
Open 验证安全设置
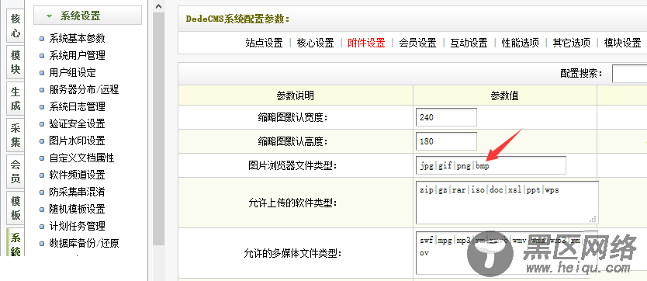[77, 123]
